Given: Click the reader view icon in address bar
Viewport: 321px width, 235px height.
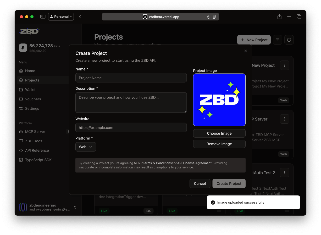Looking at the screenshot, I should pyautogui.click(x=214, y=17).
